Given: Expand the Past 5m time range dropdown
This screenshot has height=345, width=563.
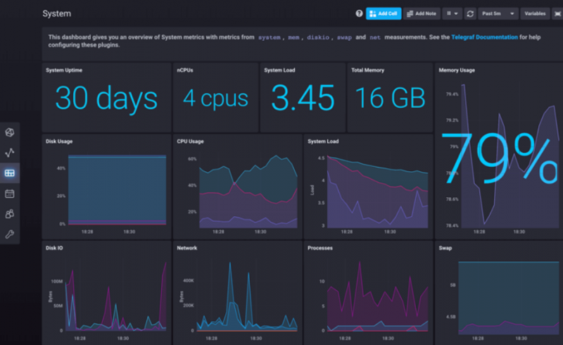Looking at the screenshot, I should click(498, 13).
